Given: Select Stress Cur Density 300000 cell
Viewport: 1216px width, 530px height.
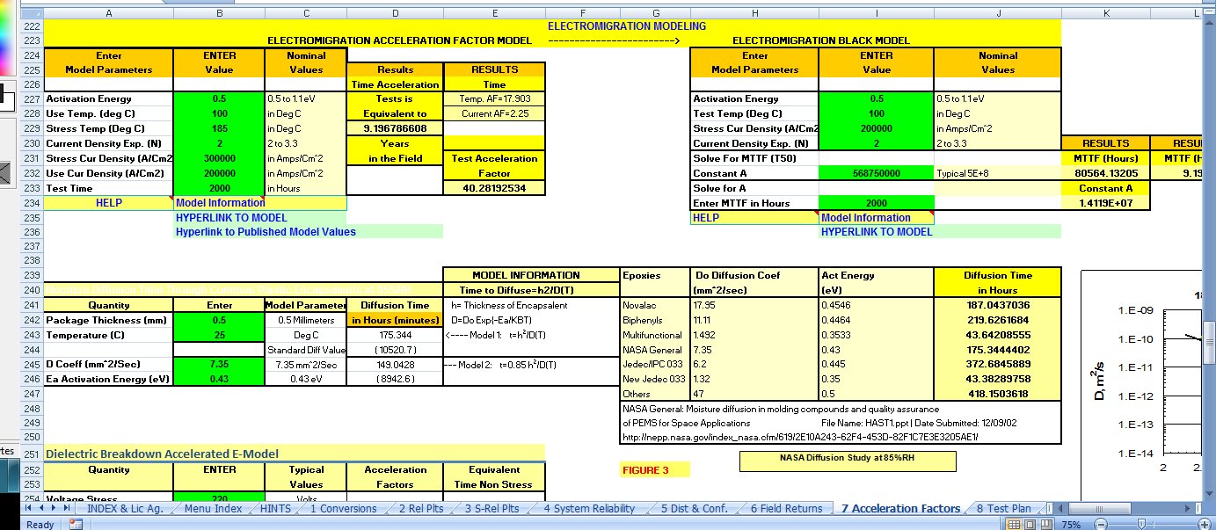Looking at the screenshot, I should pos(219,159).
